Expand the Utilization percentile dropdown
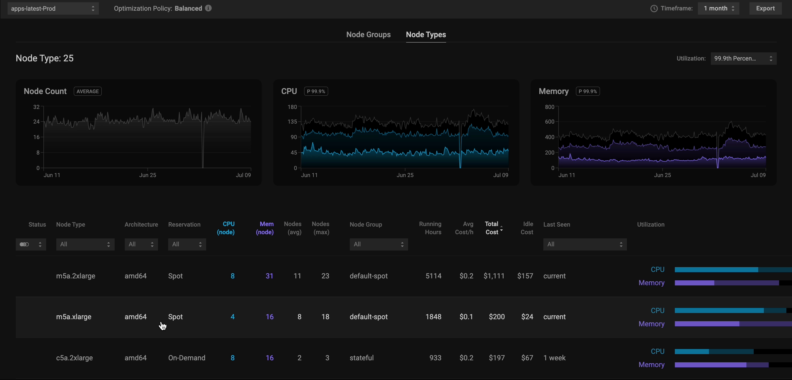The width and height of the screenshot is (792, 380). 743,58
